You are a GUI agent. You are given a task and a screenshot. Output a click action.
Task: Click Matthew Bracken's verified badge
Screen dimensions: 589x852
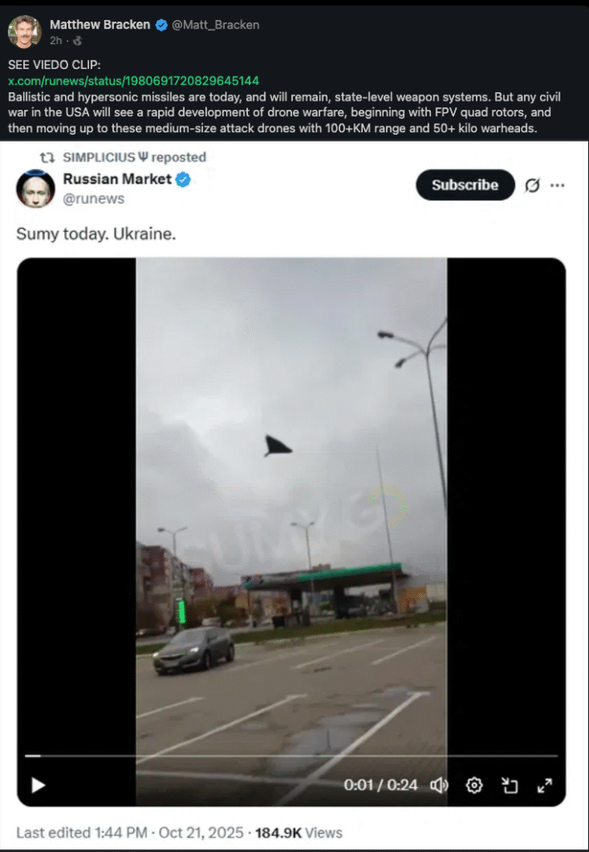click(x=161, y=25)
